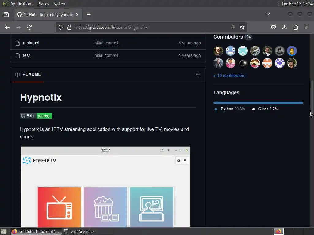The width and height of the screenshot is (314, 235).
Task: Open the orange pixel identicon contributor avatar
Action: pyautogui.click(x=267, y=63)
